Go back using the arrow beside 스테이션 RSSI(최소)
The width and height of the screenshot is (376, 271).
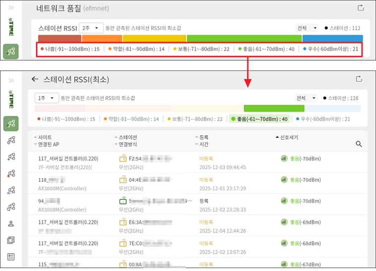coord(35,79)
